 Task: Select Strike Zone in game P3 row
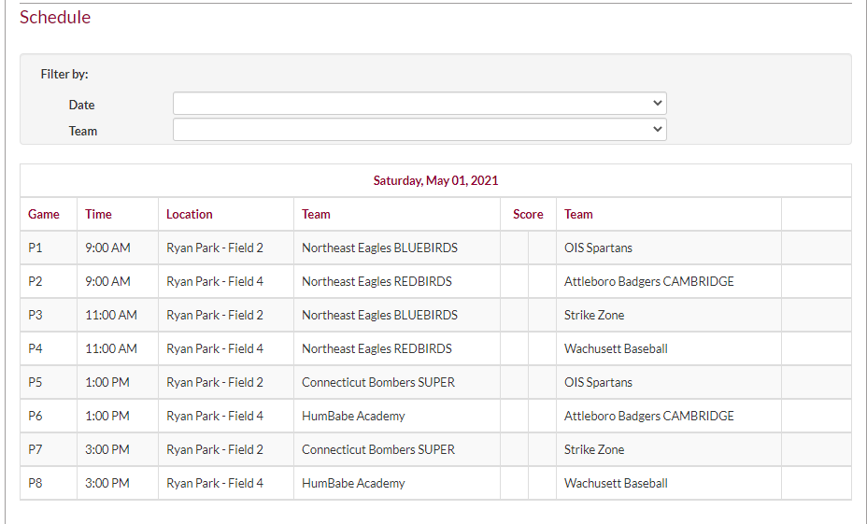(x=594, y=315)
